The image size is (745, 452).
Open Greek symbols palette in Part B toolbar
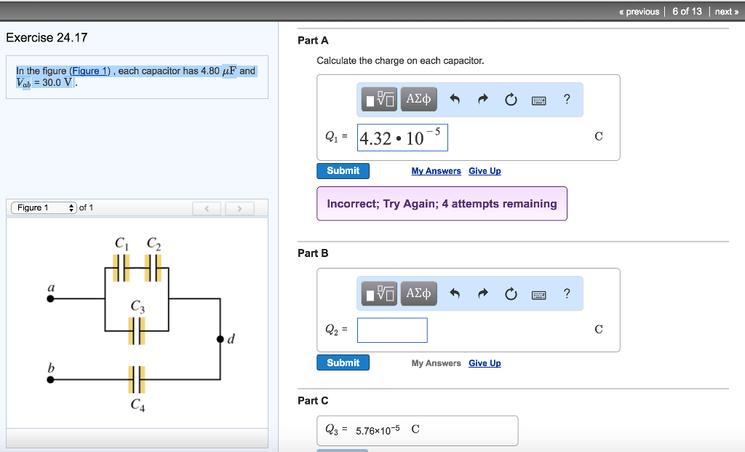click(x=418, y=293)
